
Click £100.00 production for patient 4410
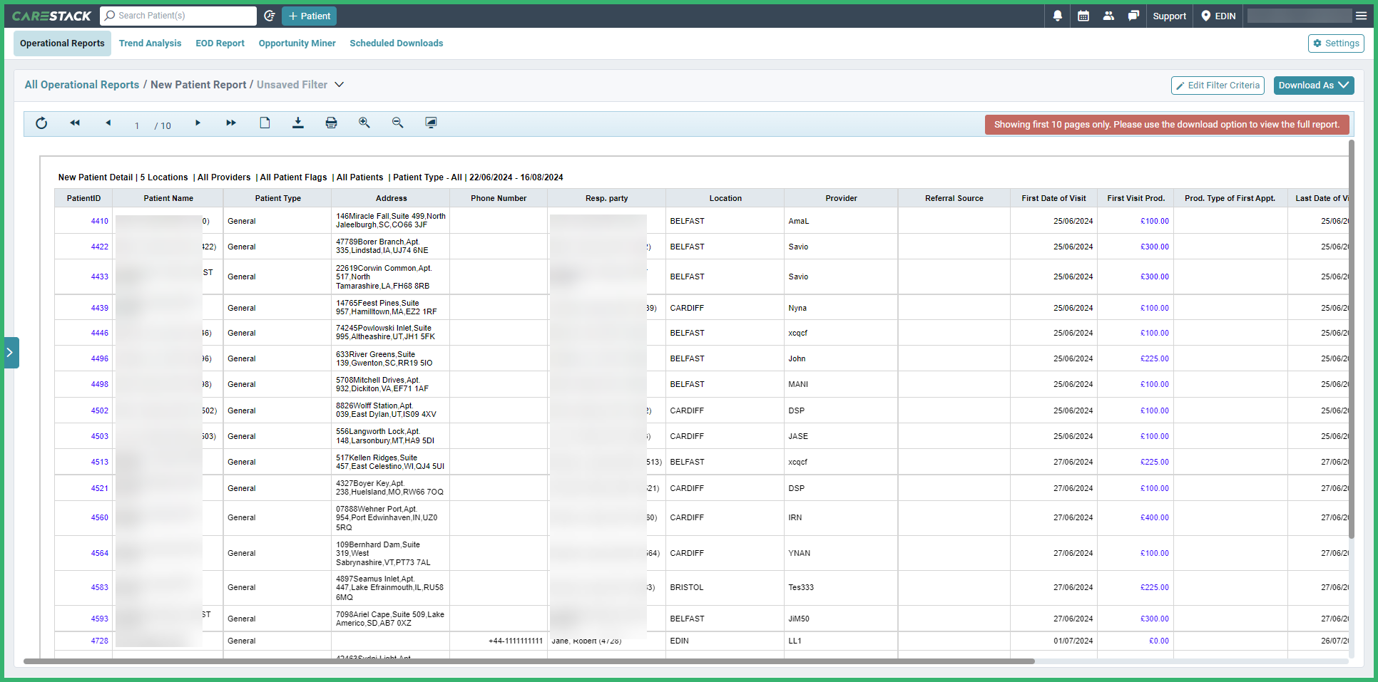tap(1155, 221)
